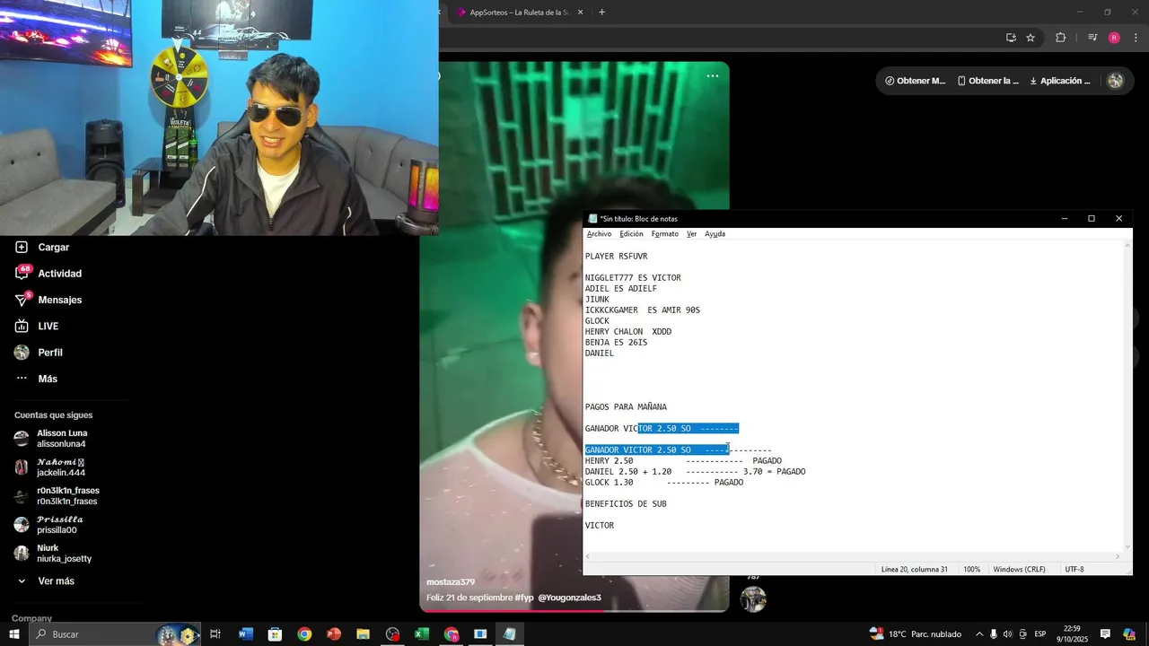Screen dimensions: 1149x646
Task: Open suggested account avatar below Notepad window
Action: coord(753,599)
